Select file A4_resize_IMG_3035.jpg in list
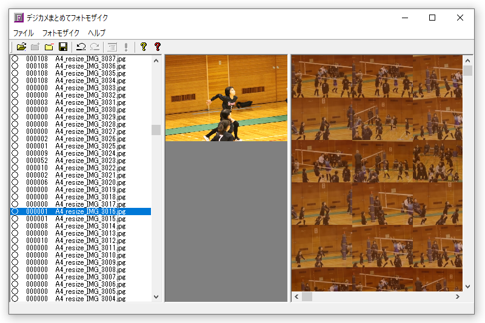Screen dimensions: 485x323 click(x=90, y=73)
